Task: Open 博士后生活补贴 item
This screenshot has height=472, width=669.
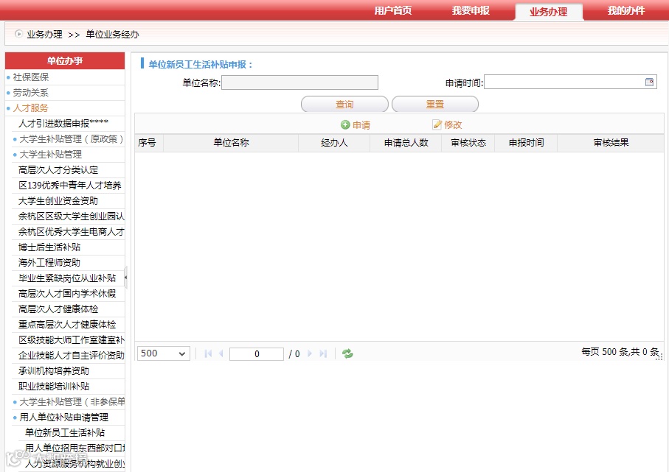Action: click(x=49, y=247)
